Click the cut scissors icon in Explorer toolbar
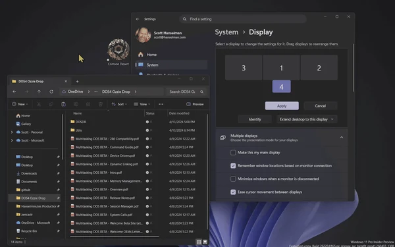The width and height of the screenshot is (395, 247). point(39,104)
